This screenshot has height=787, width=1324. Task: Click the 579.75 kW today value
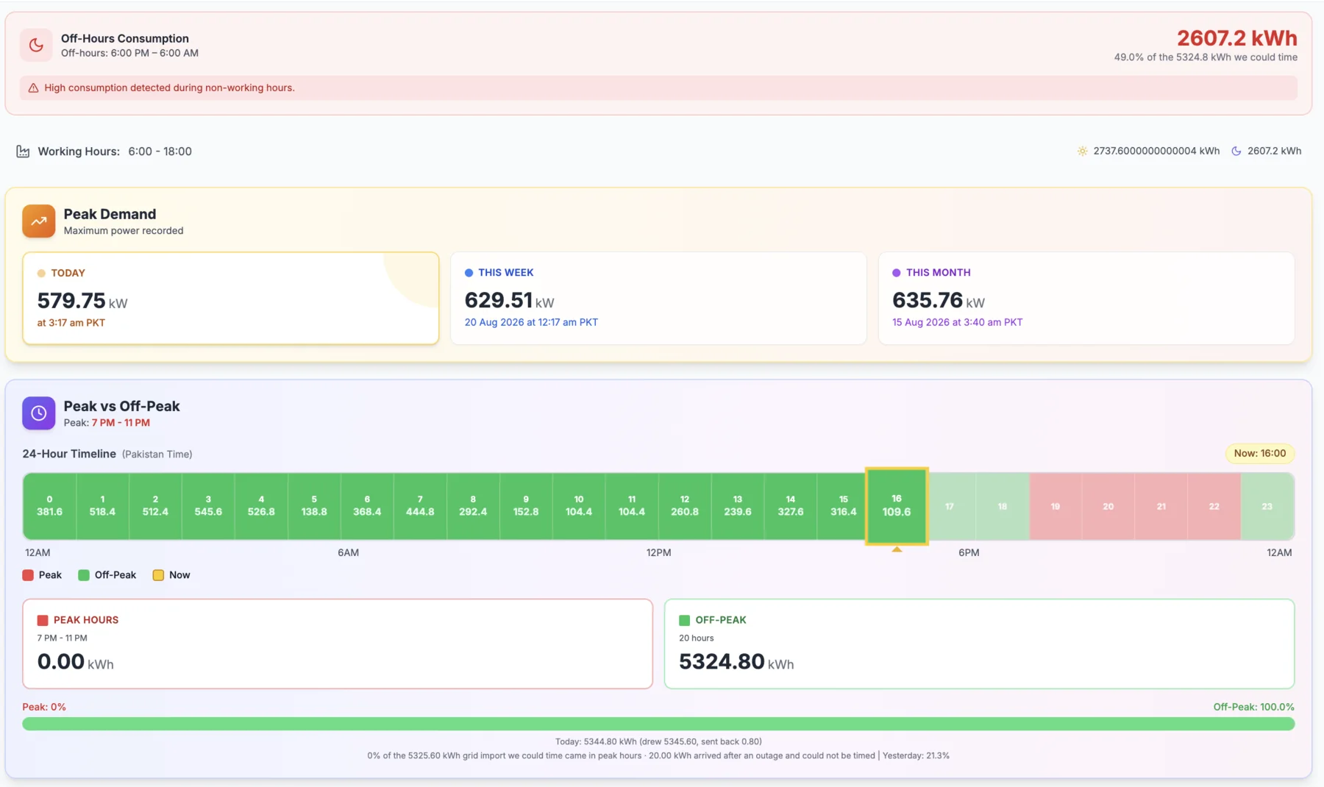82,301
